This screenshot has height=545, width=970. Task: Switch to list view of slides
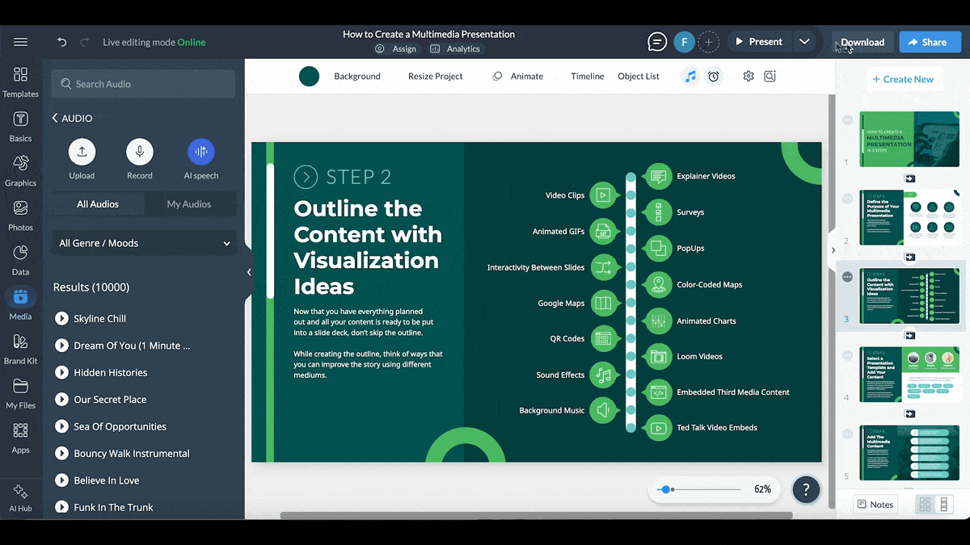(943, 505)
